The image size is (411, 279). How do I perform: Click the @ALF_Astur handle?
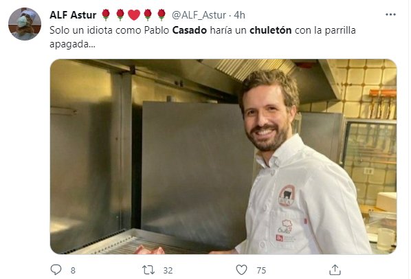199,15
